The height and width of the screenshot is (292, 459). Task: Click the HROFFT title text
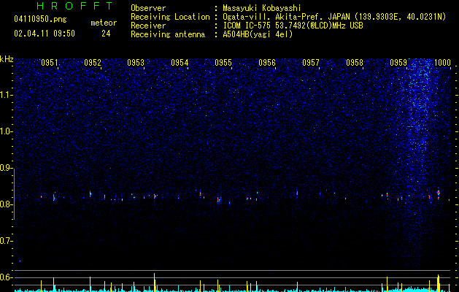tap(74, 6)
